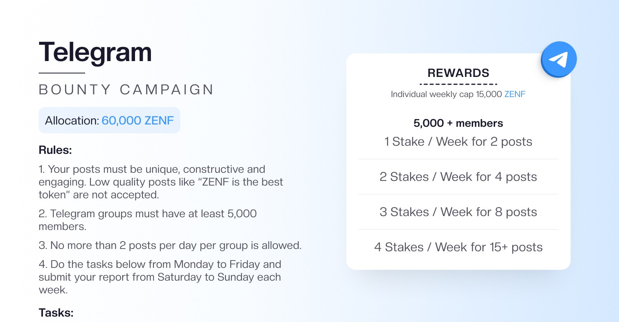
Task: Select the 1 Stake / Week for 2 posts row
Action: click(458, 142)
